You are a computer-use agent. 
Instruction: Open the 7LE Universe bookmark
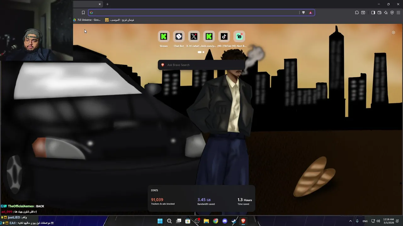pyautogui.click(x=87, y=20)
